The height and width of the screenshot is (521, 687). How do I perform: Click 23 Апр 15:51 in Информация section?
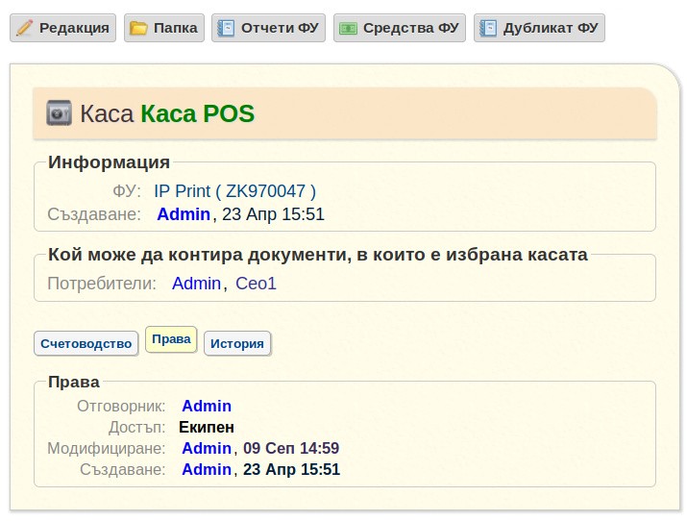(x=274, y=214)
